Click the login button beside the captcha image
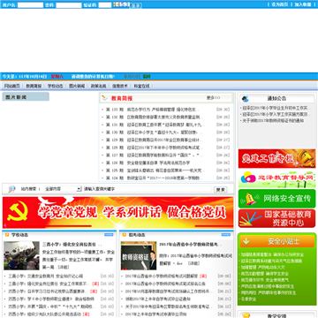 pyautogui.click(x=135, y=5)
